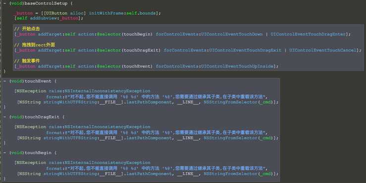366x183 pixels.
Task: Click touchEvent inside the @selector call
Action: [137, 66]
